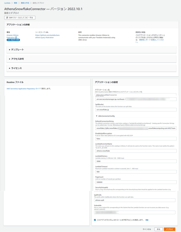Click the デプロイ button
Screen dimensions: 181x232
pos(169,229)
